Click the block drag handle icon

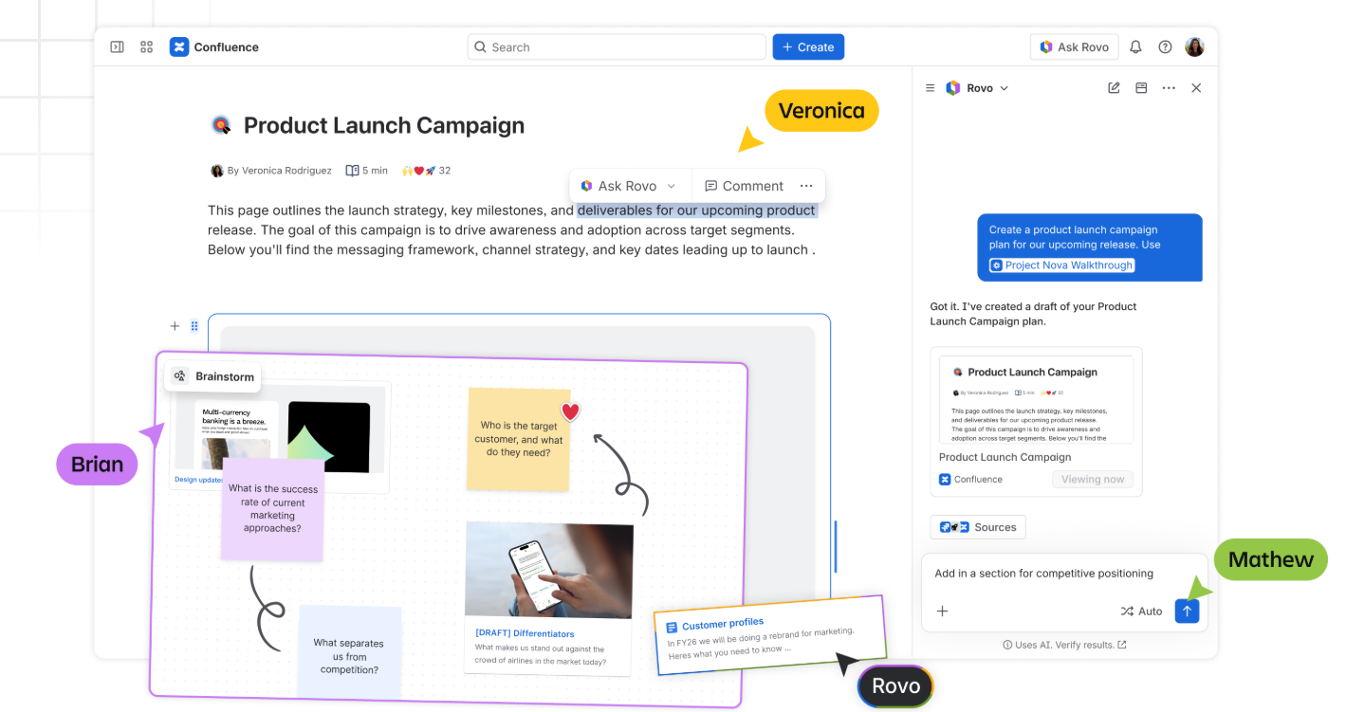194,326
